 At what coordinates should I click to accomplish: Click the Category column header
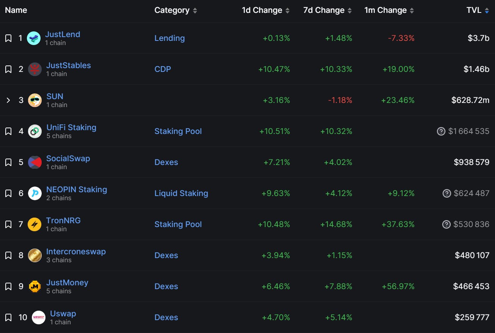point(172,10)
